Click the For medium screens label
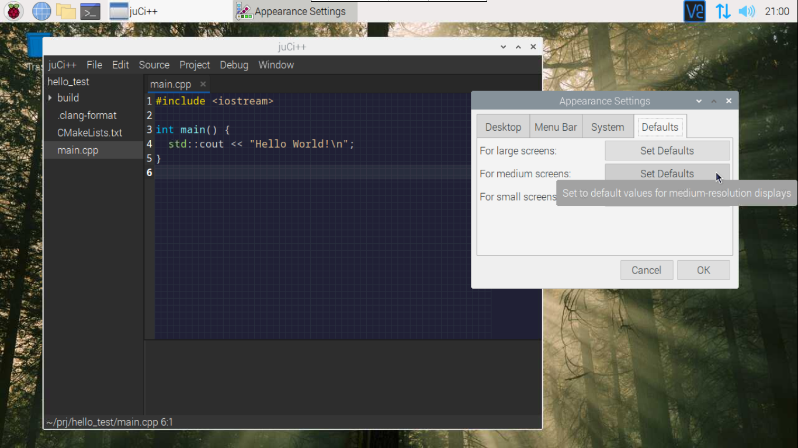The height and width of the screenshot is (448, 798). (525, 173)
